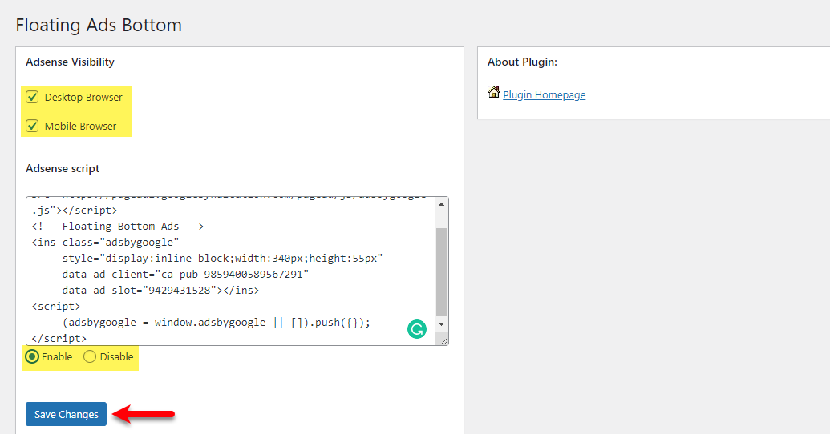The width and height of the screenshot is (830, 434).
Task: Click the style display:inline-block line
Action: (222, 259)
